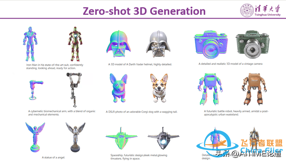Screen dimensions: 286x162
Task: Click the Iron Man prompt caption
Action: pyautogui.click(x=55, y=66)
